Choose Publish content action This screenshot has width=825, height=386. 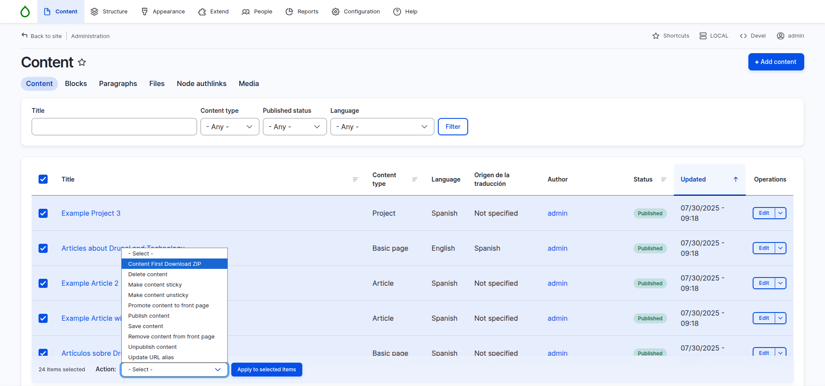175,316
